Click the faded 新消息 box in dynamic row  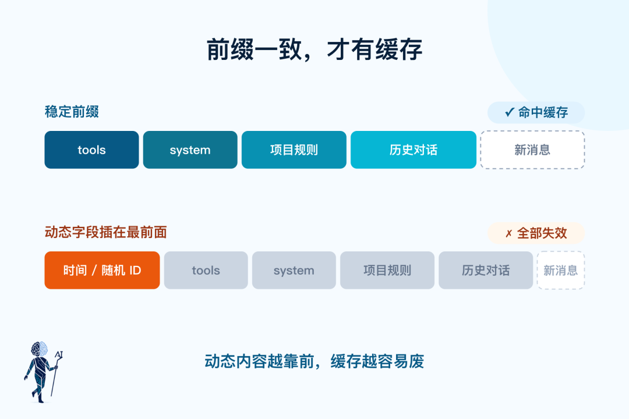click(x=560, y=270)
